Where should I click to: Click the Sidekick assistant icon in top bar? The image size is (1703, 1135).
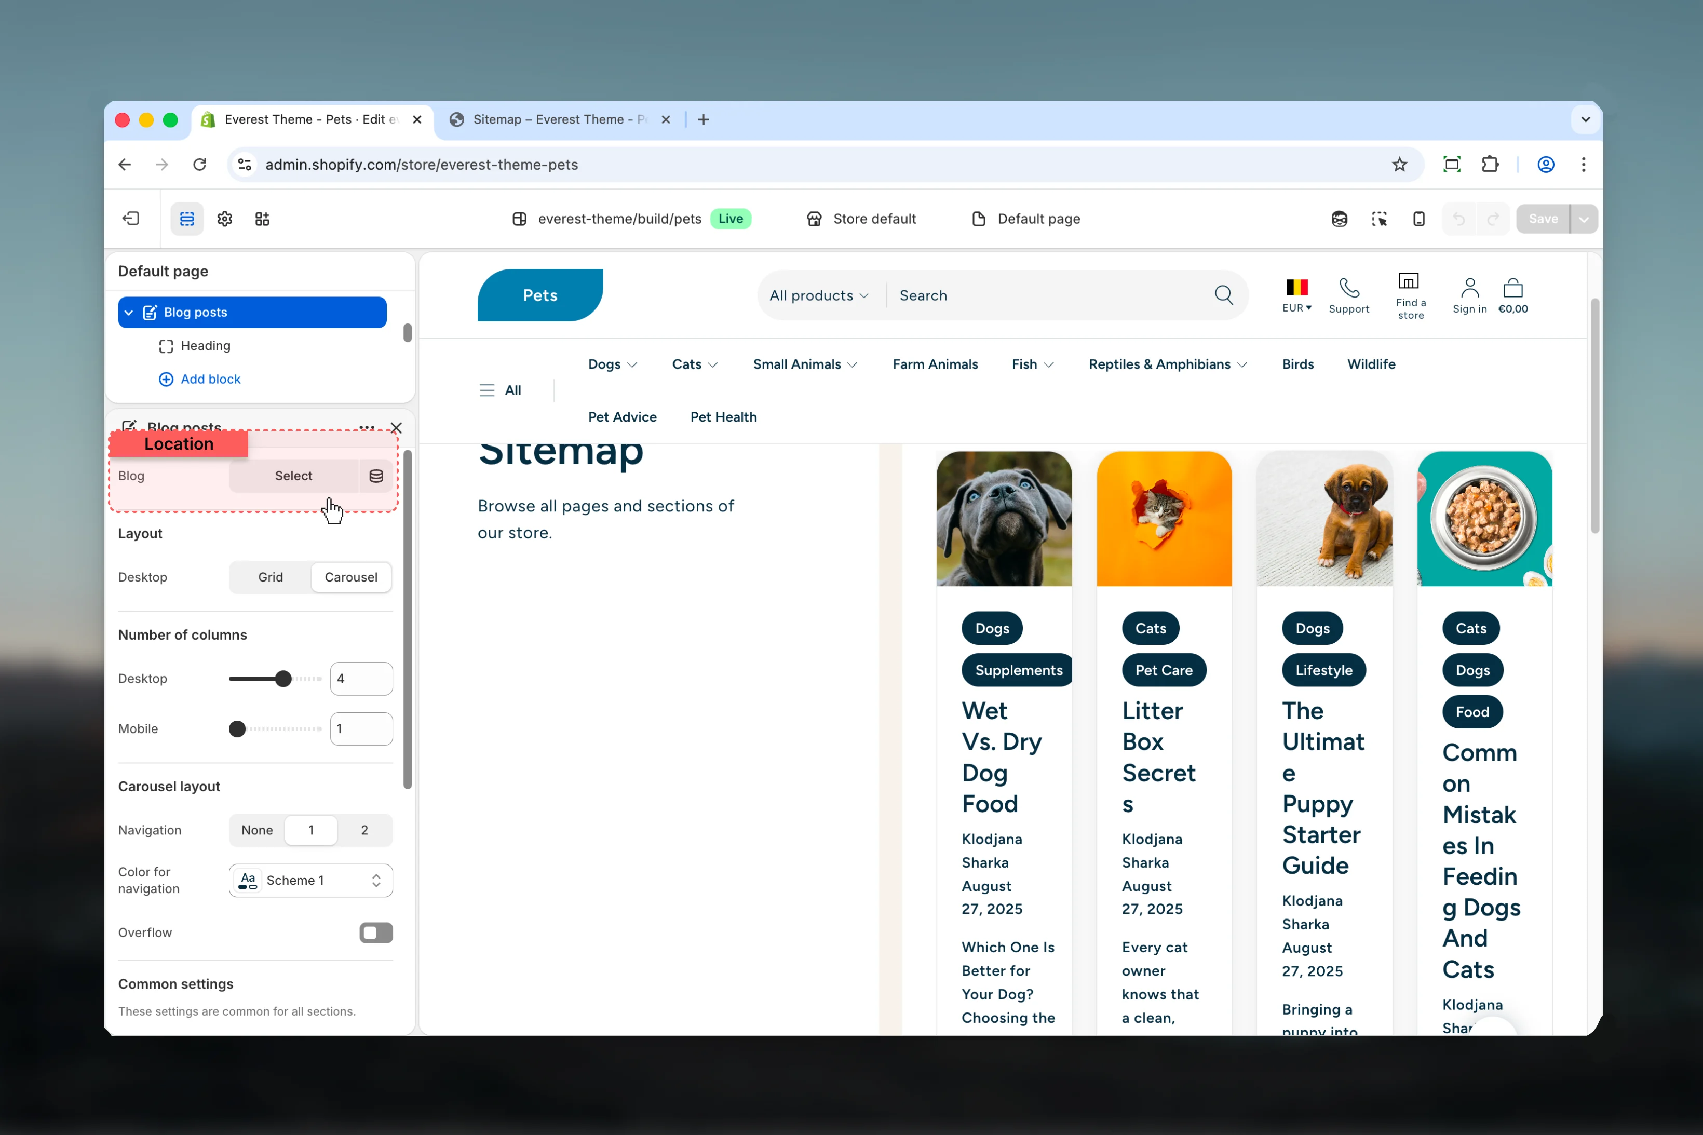pyautogui.click(x=1340, y=219)
